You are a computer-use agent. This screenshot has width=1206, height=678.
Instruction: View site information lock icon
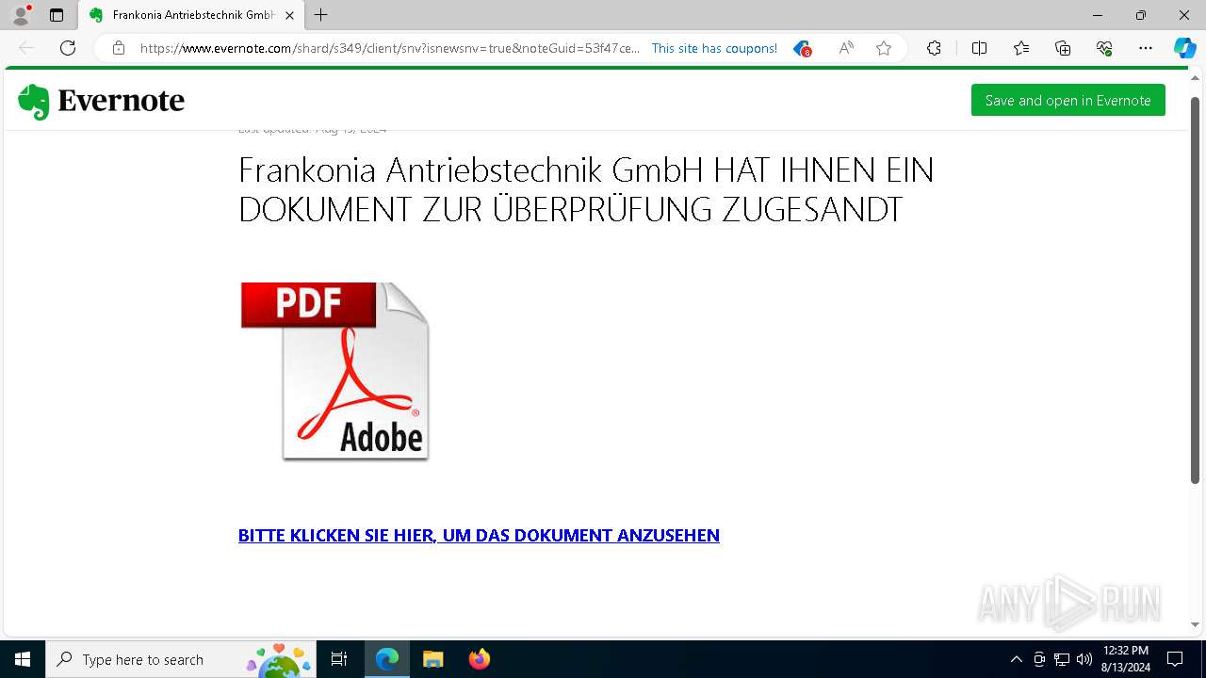pos(119,48)
